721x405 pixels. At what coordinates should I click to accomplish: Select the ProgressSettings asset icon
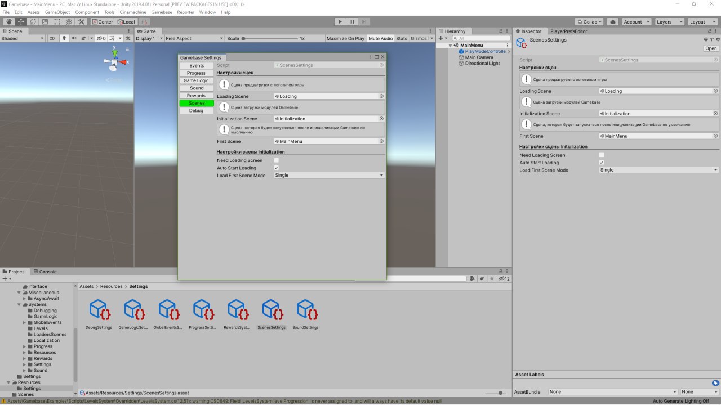coord(202,309)
